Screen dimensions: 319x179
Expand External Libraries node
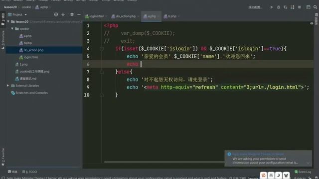pyautogui.click(x=8, y=86)
